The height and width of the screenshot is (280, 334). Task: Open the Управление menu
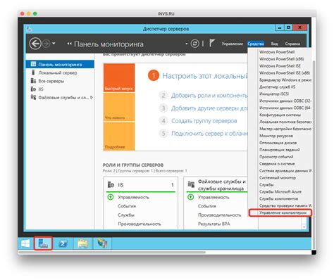tap(233, 44)
